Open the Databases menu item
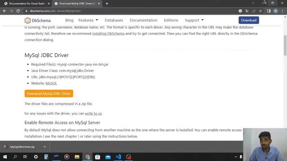This screenshot has height=161, width=287. coord(113,20)
